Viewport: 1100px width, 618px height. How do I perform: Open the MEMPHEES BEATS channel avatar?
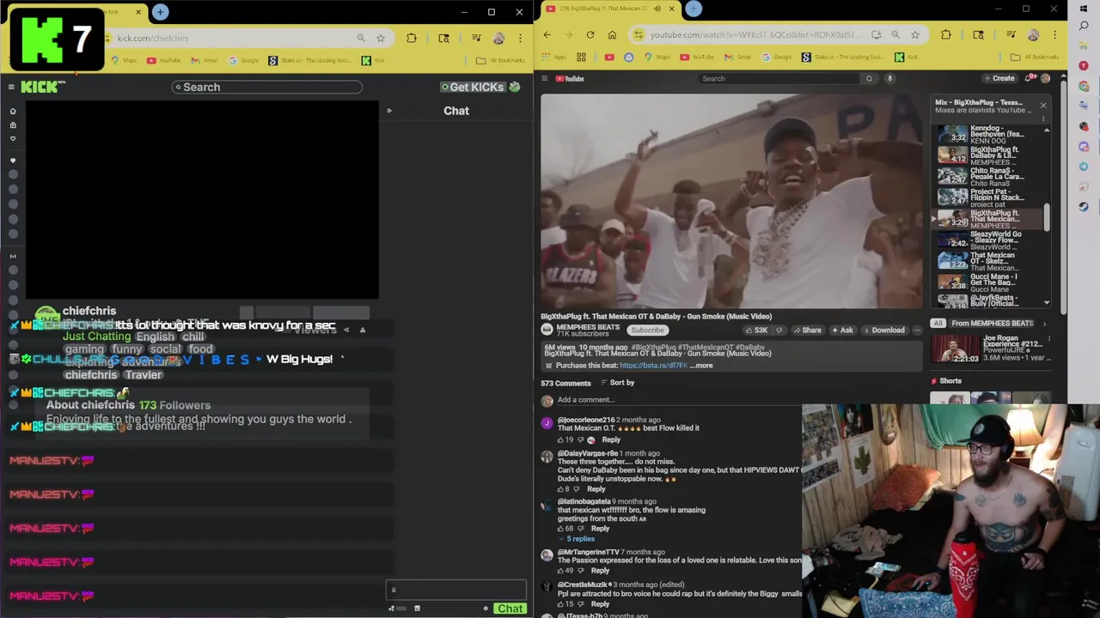(547, 330)
